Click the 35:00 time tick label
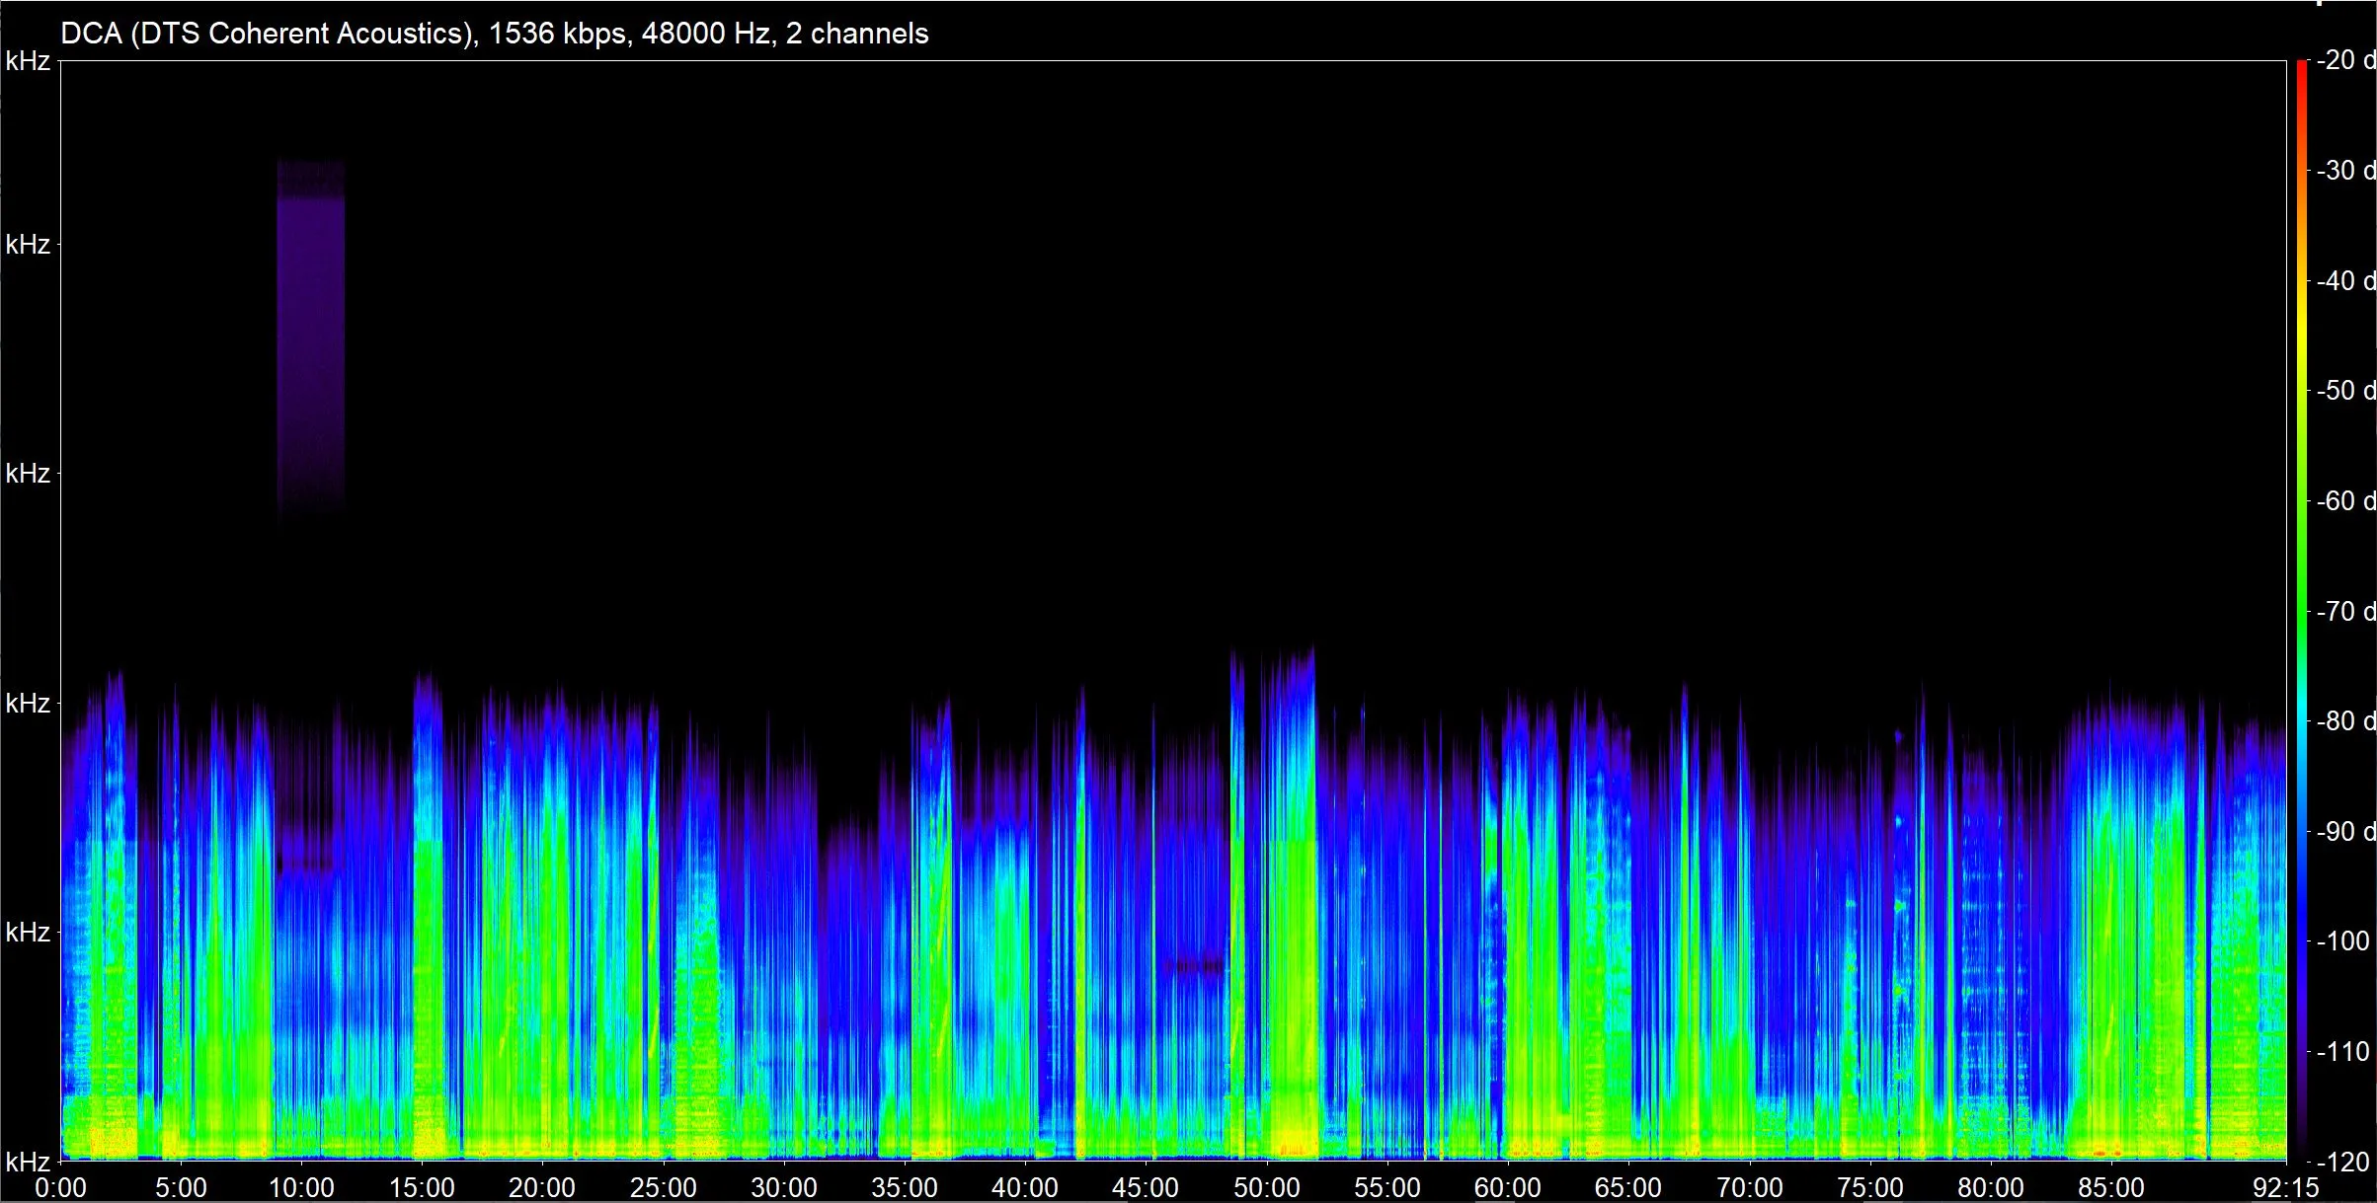 [905, 1187]
